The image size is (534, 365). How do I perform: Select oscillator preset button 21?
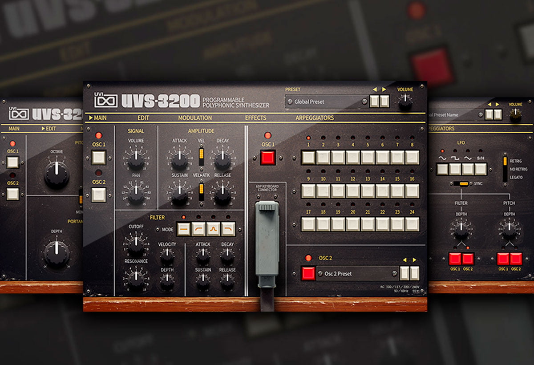coord(368,224)
